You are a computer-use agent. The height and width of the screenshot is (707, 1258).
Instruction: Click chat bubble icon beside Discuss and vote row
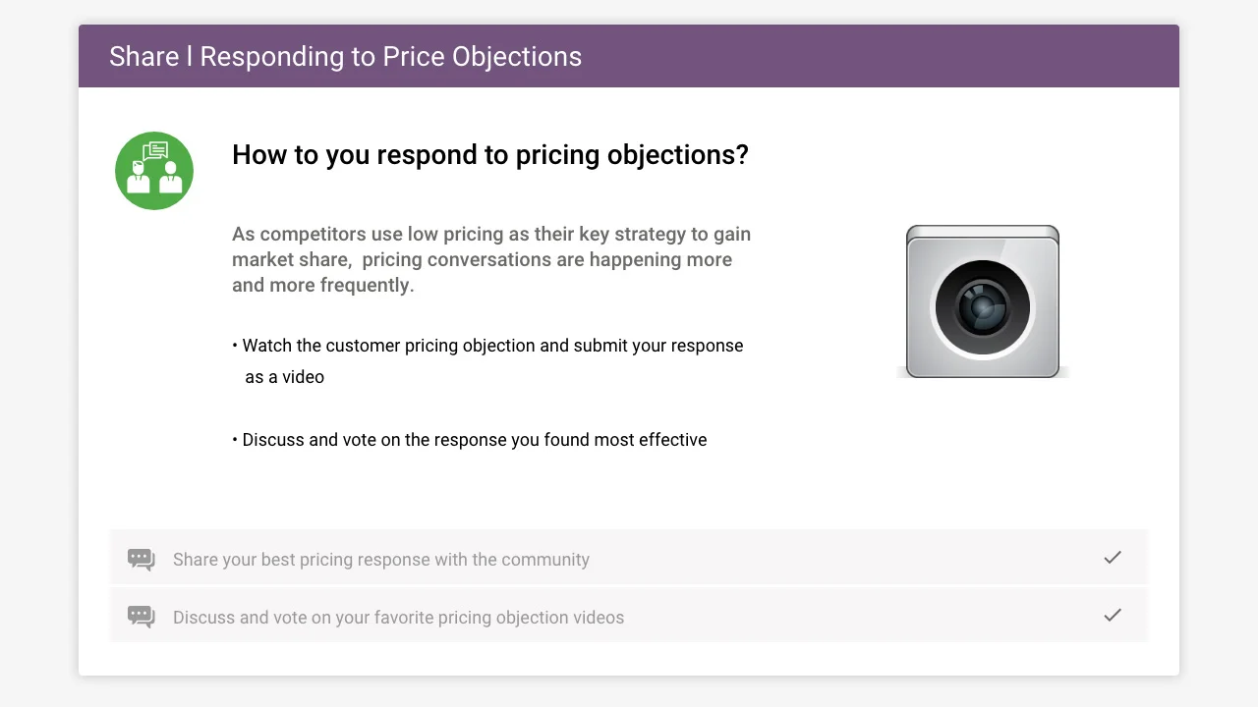click(x=142, y=617)
